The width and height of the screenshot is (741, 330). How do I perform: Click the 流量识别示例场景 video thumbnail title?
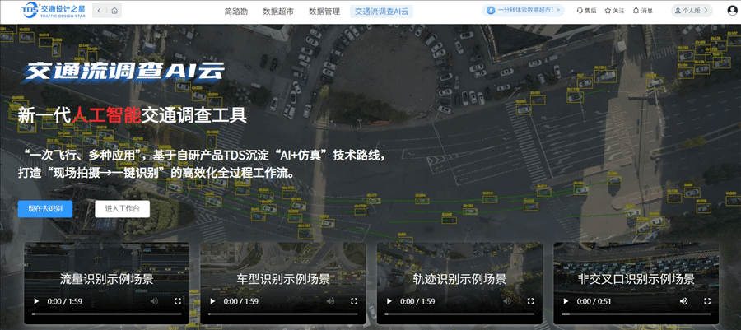tap(107, 278)
